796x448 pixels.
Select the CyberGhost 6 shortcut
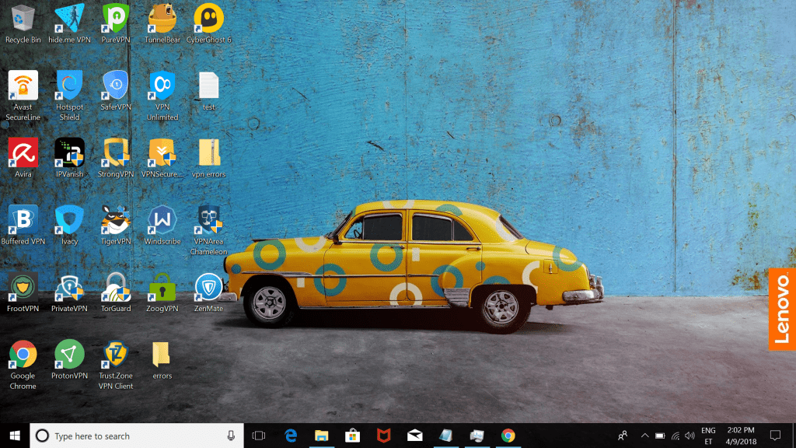pos(208,24)
